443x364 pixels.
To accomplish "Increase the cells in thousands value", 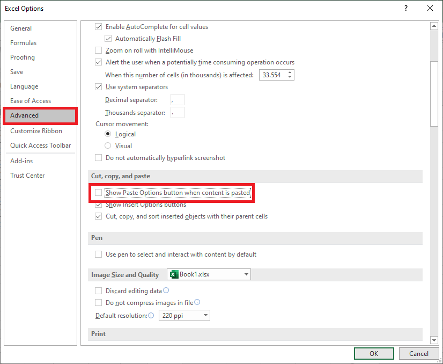I will (290, 72).
